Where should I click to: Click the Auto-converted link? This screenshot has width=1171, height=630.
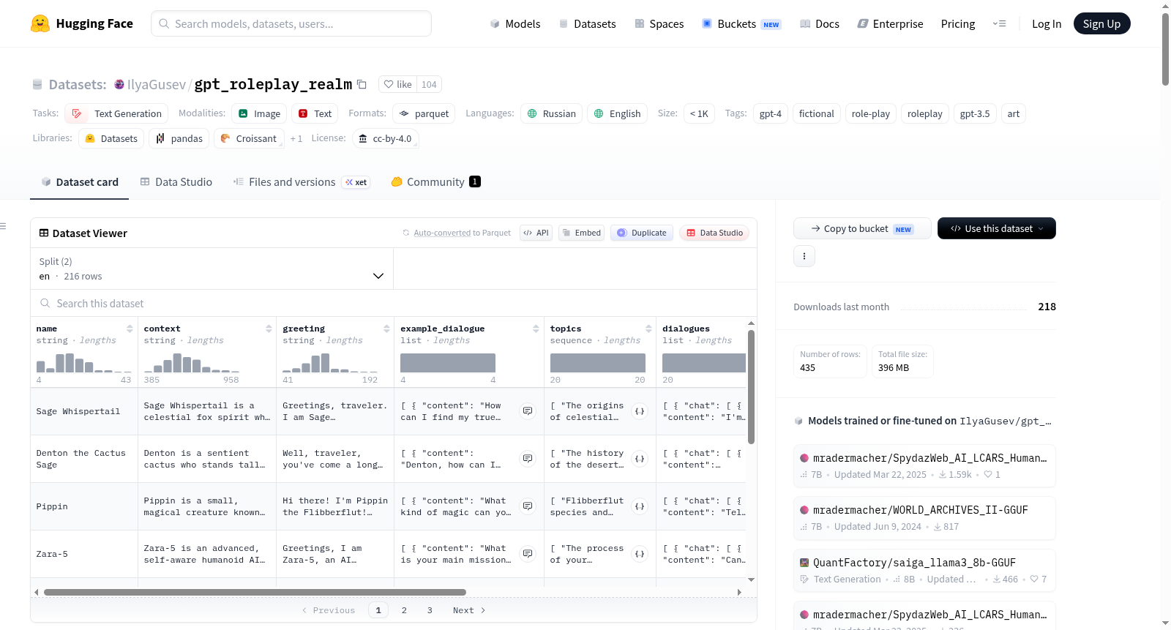[x=442, y=233]
